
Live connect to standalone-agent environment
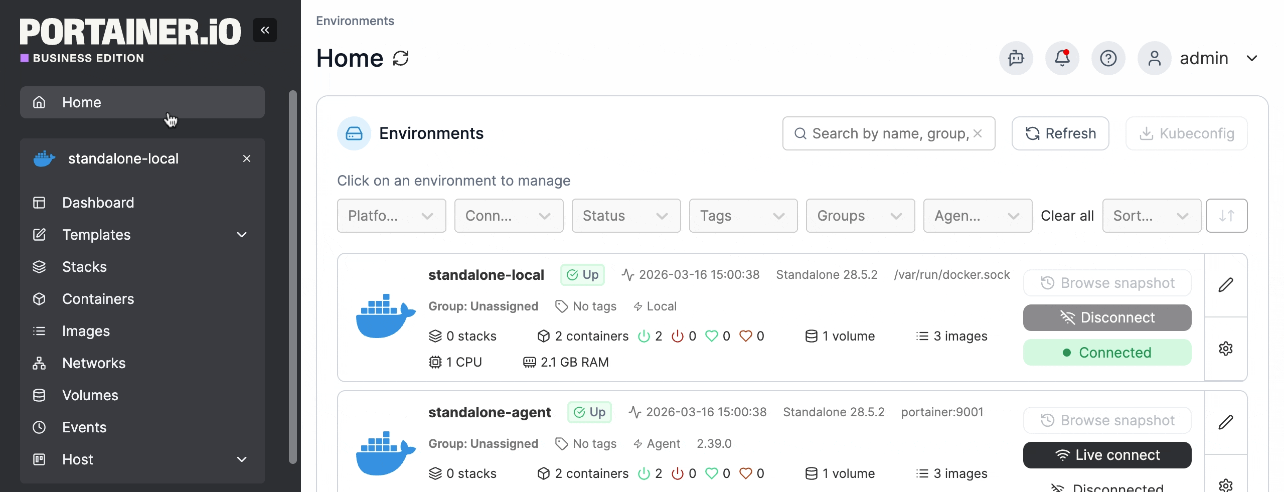click(1107, 455)
